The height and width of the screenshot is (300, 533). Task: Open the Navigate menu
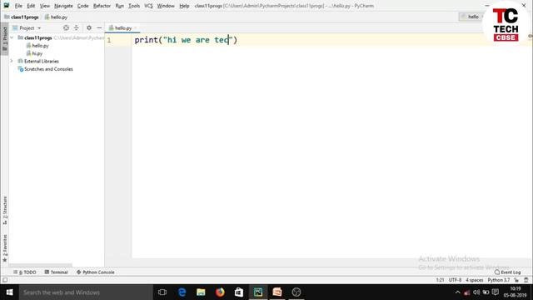click(63, 6)
